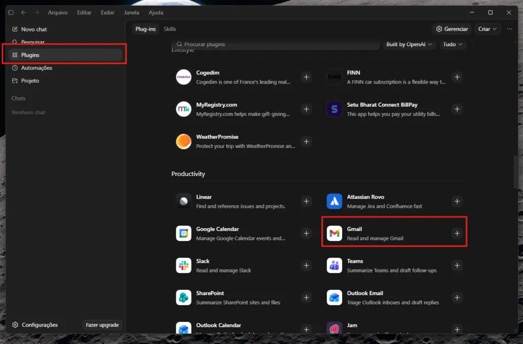Image resolution: width=523 pixels, height=344 pixels.
Task: Add the Google Calendar plugin with plus
Action: 306,233
